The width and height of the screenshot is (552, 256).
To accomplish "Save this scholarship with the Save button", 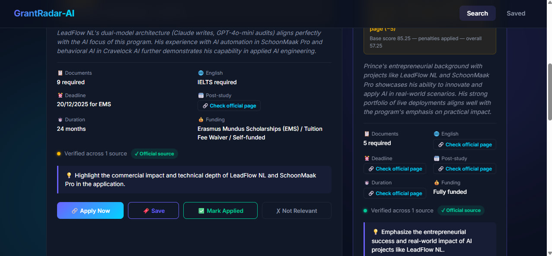I will 153,211.
